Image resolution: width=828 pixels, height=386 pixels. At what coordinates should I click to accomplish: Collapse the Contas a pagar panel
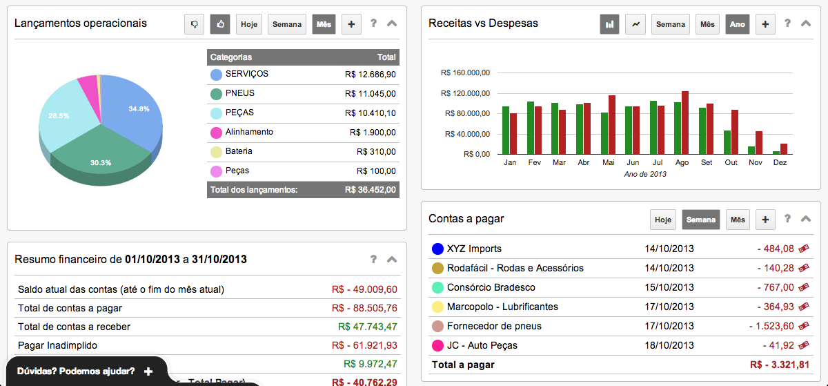806,219
